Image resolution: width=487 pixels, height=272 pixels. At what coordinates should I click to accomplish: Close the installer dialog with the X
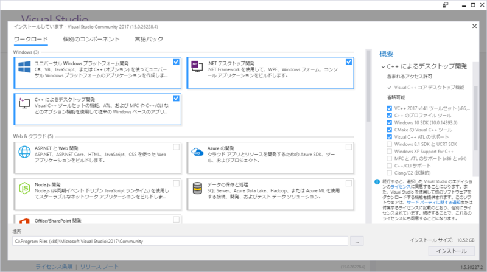474,26
